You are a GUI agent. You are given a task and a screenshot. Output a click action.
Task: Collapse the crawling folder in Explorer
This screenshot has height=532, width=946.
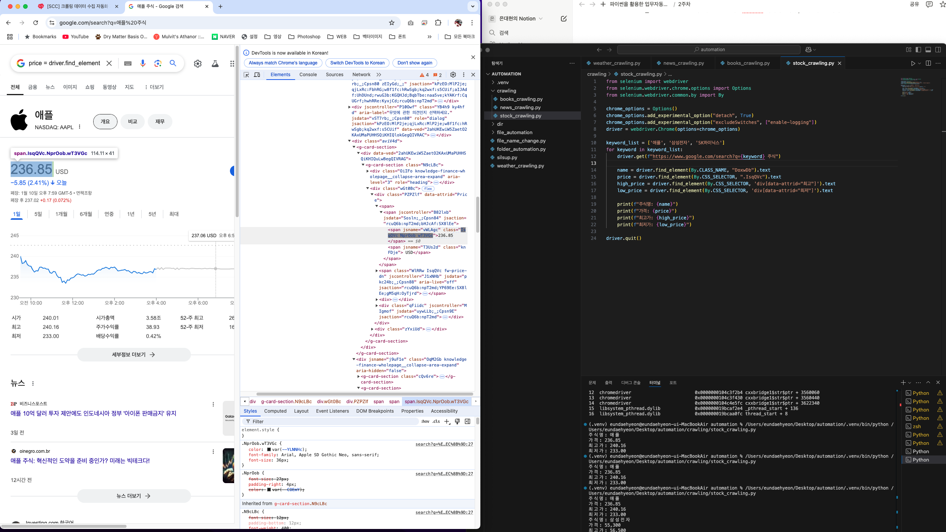pyautogui.click(x=493, y=91)
